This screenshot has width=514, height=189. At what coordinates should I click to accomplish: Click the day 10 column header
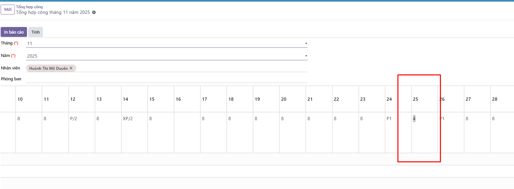pos(20,99)
